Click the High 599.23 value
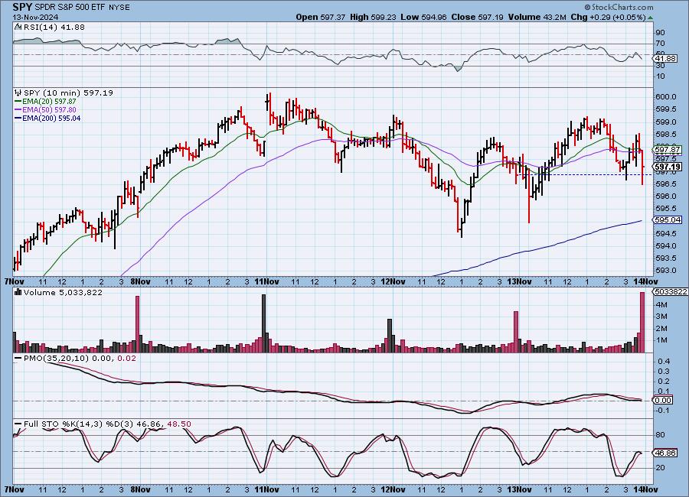Viewport: 689px width, 497px height. point(373,17)
